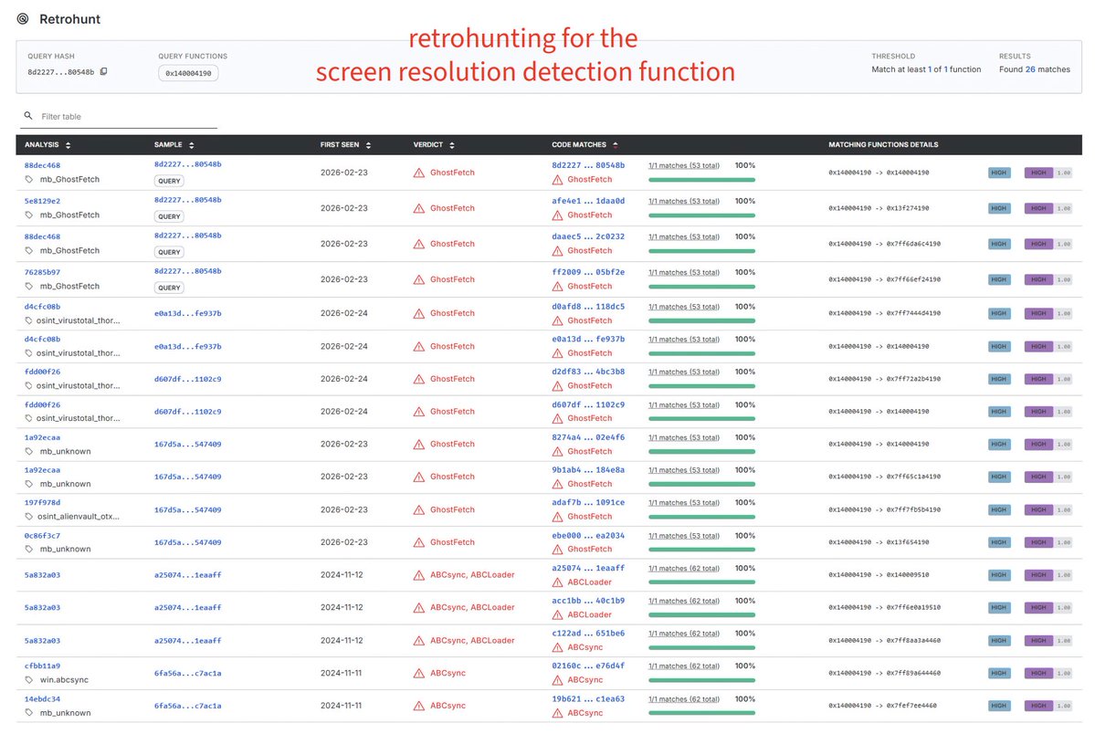Screen dimensions: 1095x734
Task: Click mb_unknown tag label under 14ebdc34
Action: coord(65,713)
